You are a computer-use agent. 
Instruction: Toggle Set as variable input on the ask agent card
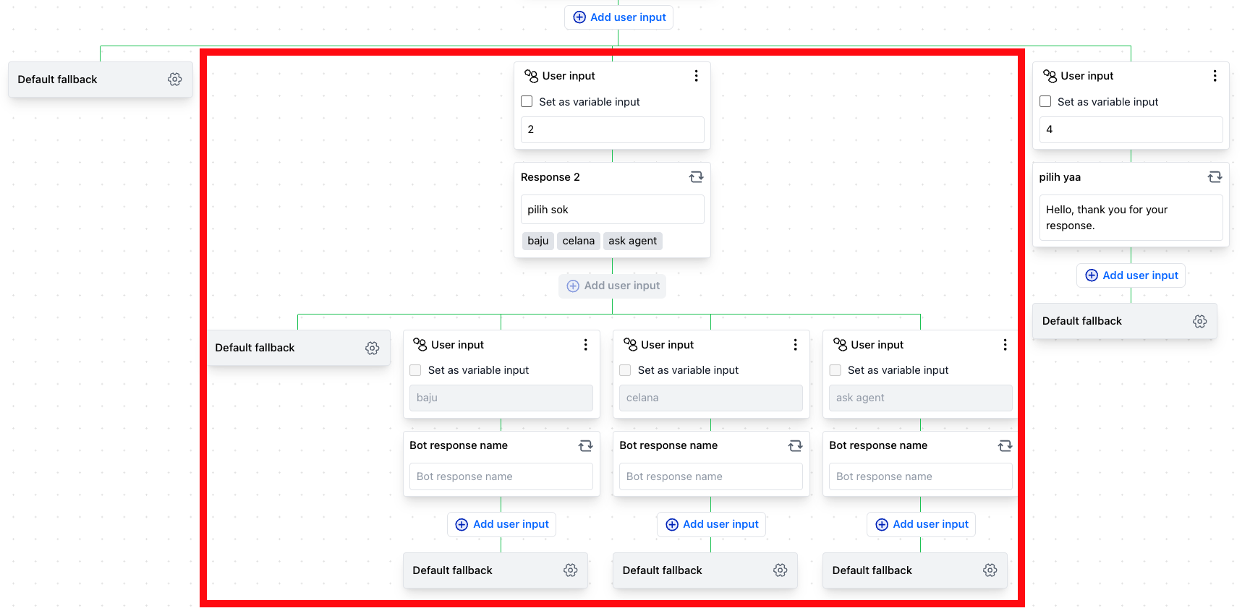click(x=835, y=370)
